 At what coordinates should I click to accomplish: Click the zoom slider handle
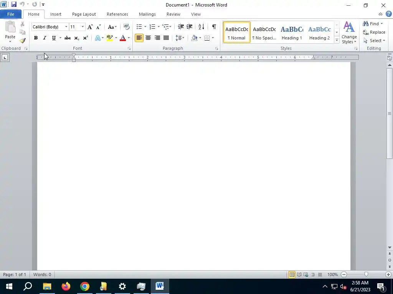click(366, 274)
